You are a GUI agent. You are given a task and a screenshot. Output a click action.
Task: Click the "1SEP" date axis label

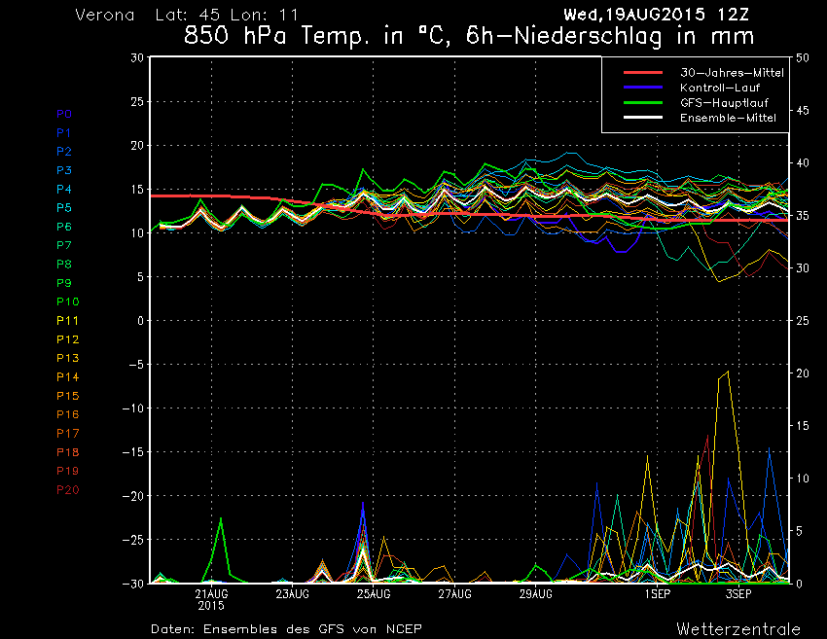pyautogui.click(x=657, y=594)
